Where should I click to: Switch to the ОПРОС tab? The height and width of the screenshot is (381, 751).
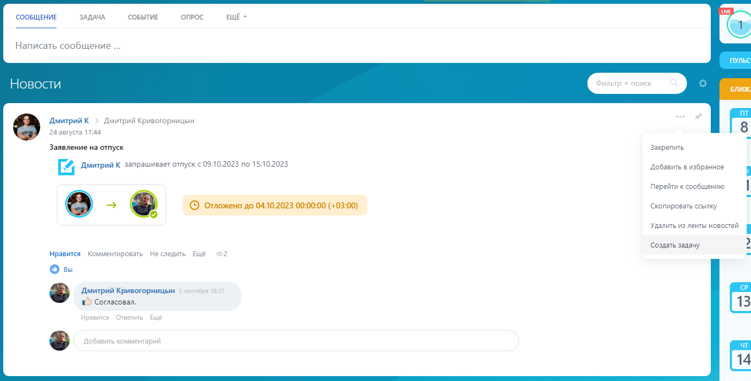click(192, 17)
